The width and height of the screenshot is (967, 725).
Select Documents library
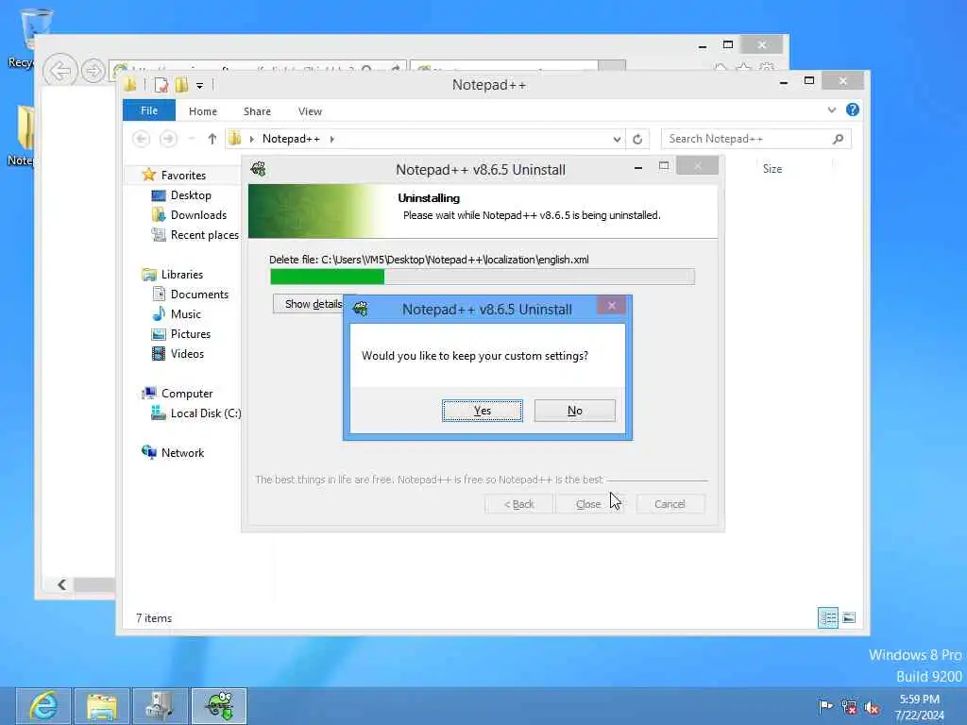199,295
